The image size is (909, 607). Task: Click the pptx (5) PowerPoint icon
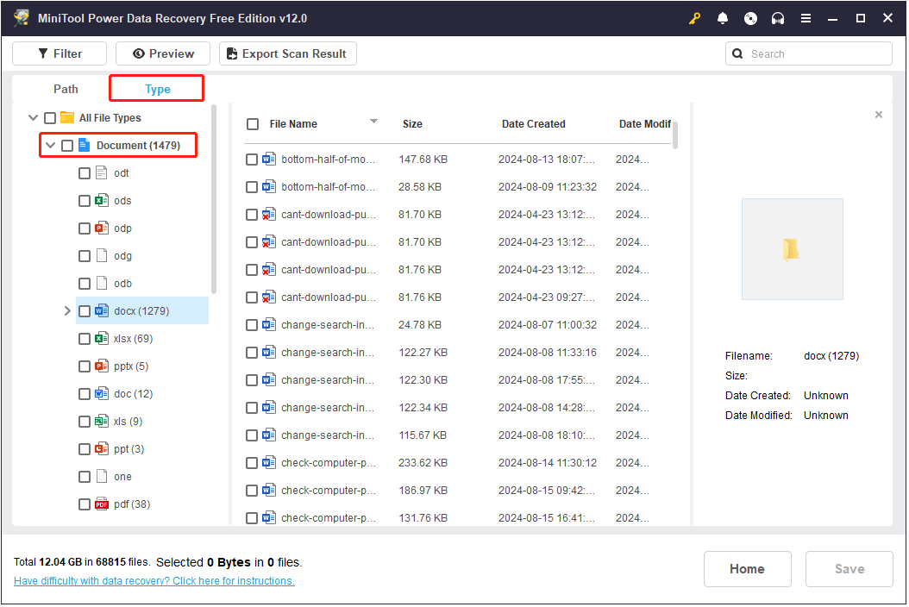click(102, 366)
